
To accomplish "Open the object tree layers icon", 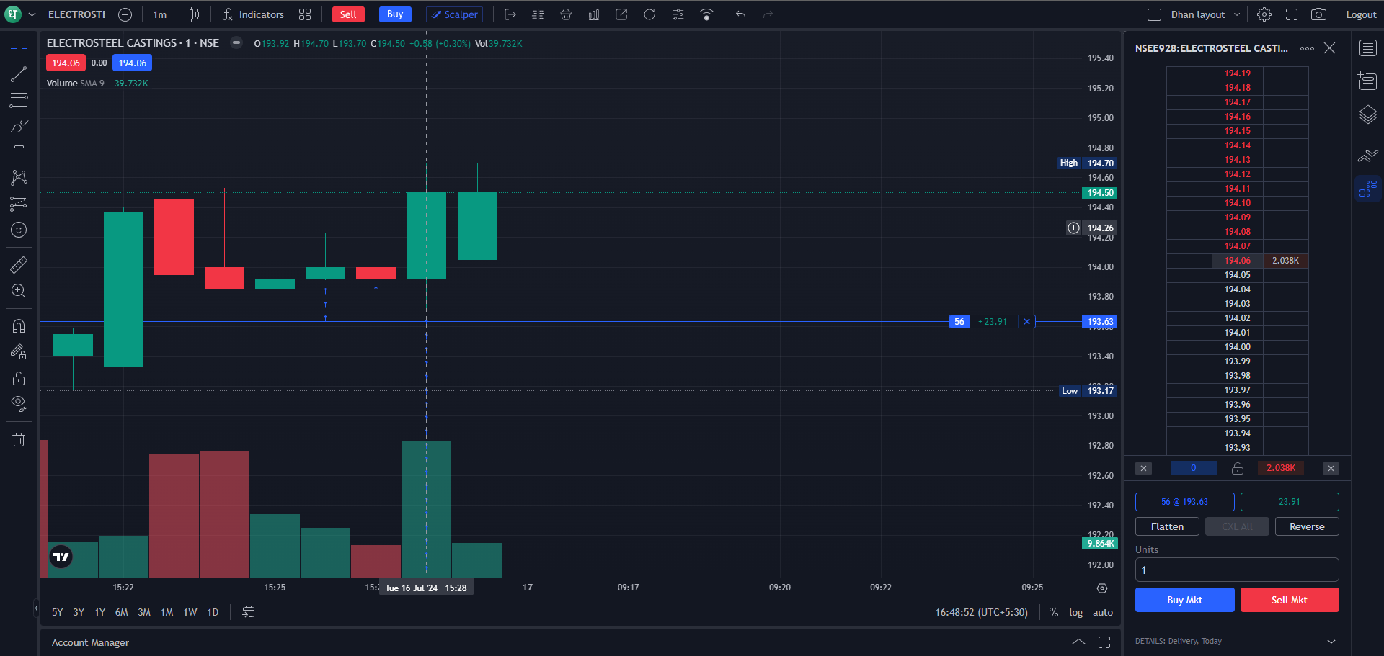I will tap(1367, 114).
